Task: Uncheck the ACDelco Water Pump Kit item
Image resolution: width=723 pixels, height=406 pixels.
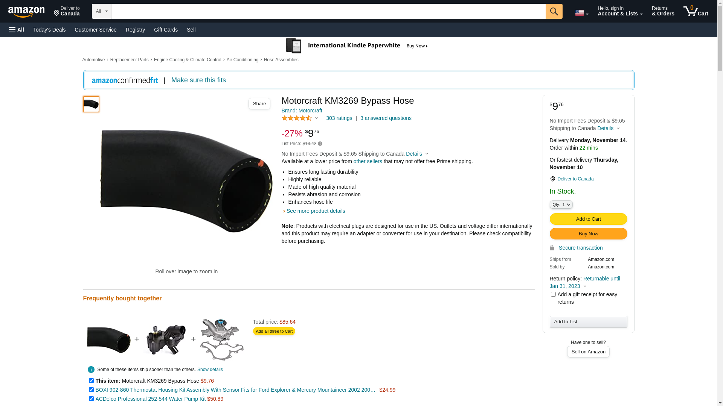Action: [x=91, y=399]
